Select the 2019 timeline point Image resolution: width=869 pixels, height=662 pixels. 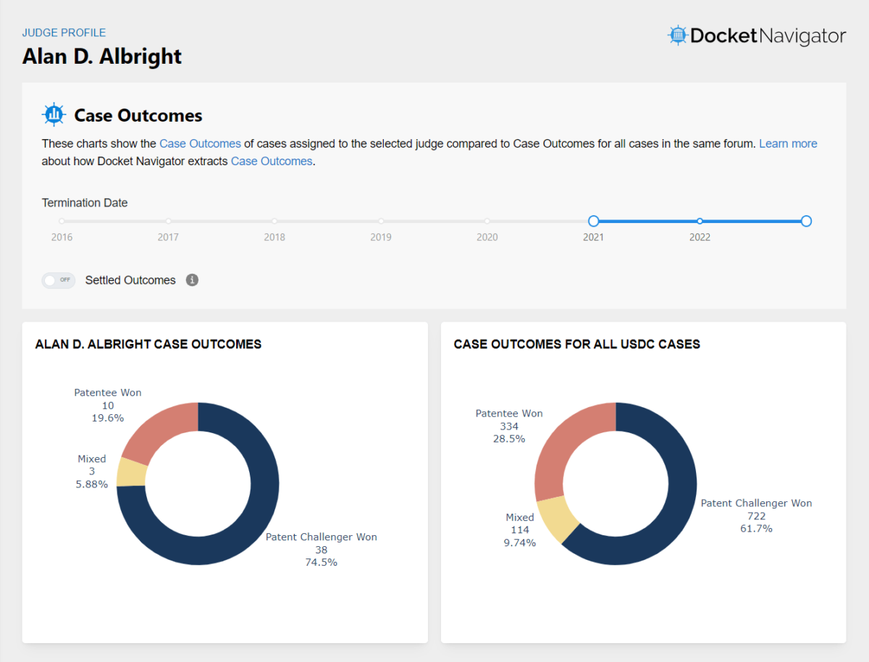click(381, 221)
